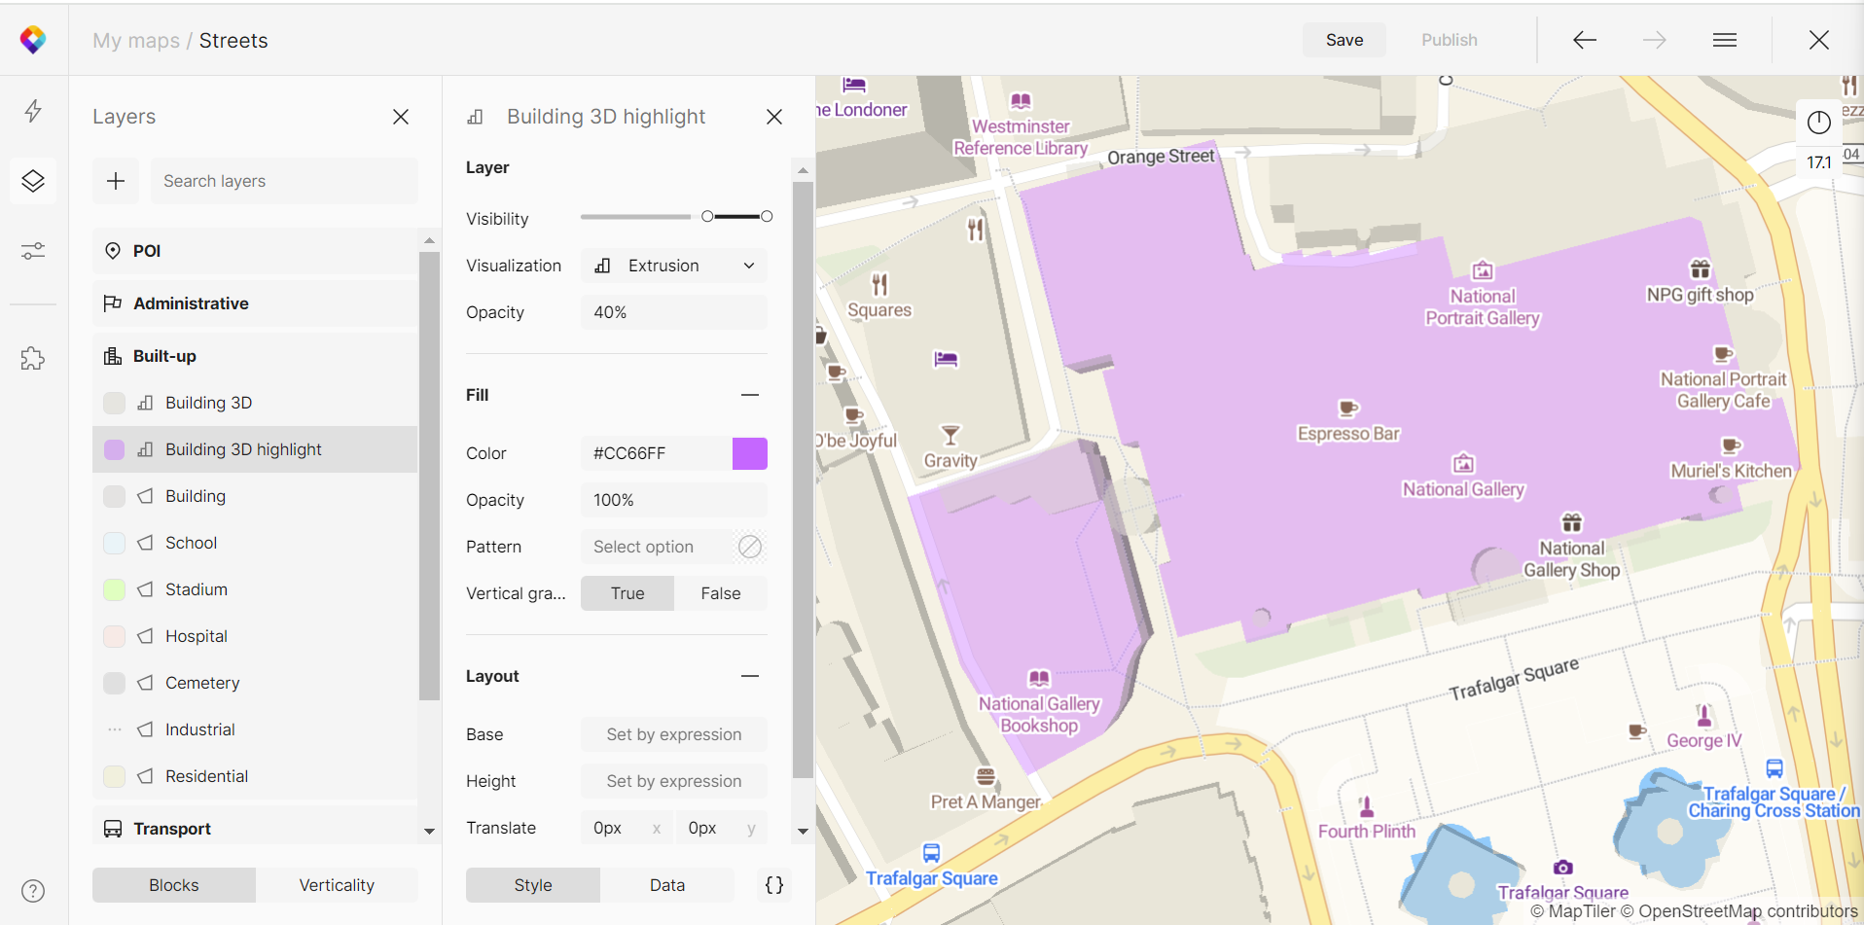Open the puzzle piece extensions icon
1864x925 pixels.
point(33,359)
